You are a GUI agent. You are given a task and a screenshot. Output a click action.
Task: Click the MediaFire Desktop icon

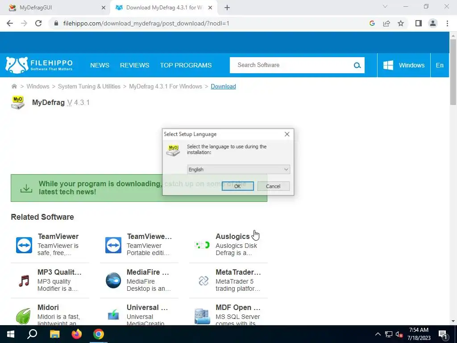(x=113, y=280)
